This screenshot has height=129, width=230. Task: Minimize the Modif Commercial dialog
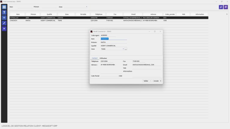pos(149,31)
